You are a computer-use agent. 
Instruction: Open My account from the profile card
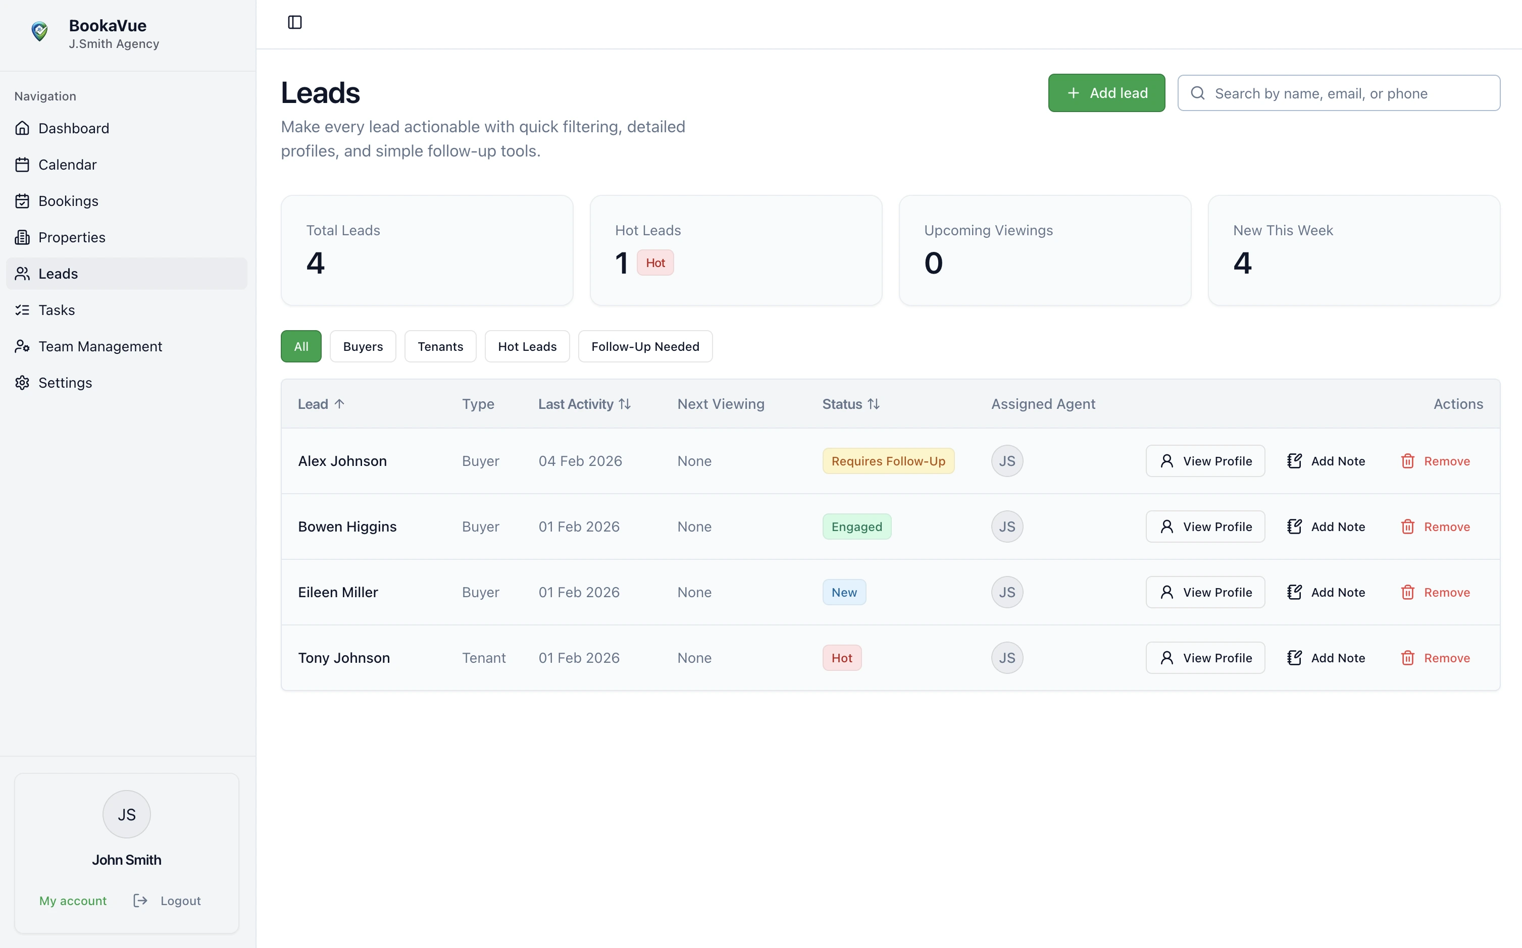(73, 901)
